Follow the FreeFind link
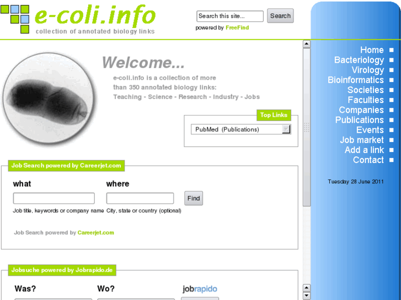 point(237,28)
